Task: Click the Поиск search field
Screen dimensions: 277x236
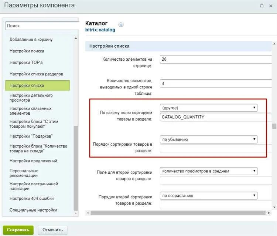Action: 42,26
